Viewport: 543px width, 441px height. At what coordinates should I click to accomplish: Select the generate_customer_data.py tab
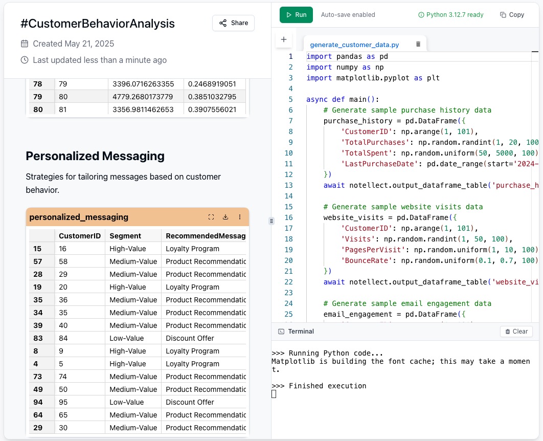click(354, 45)
